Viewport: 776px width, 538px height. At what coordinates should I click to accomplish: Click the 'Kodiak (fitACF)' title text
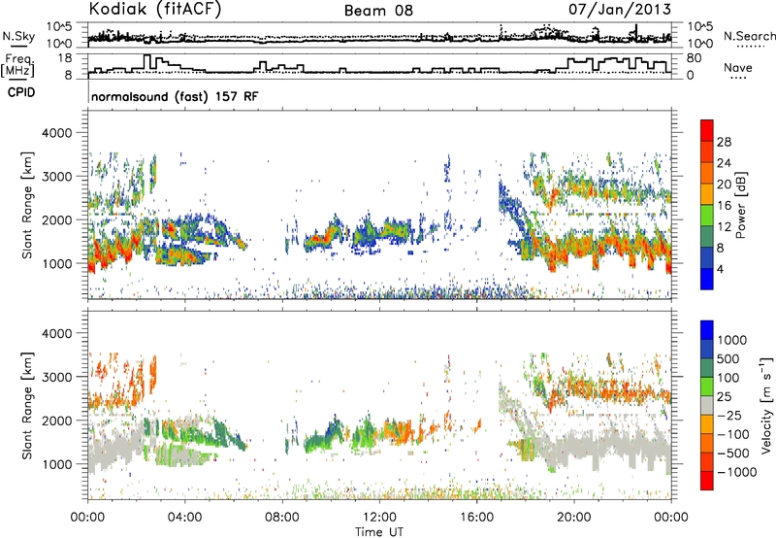(155, 9)
